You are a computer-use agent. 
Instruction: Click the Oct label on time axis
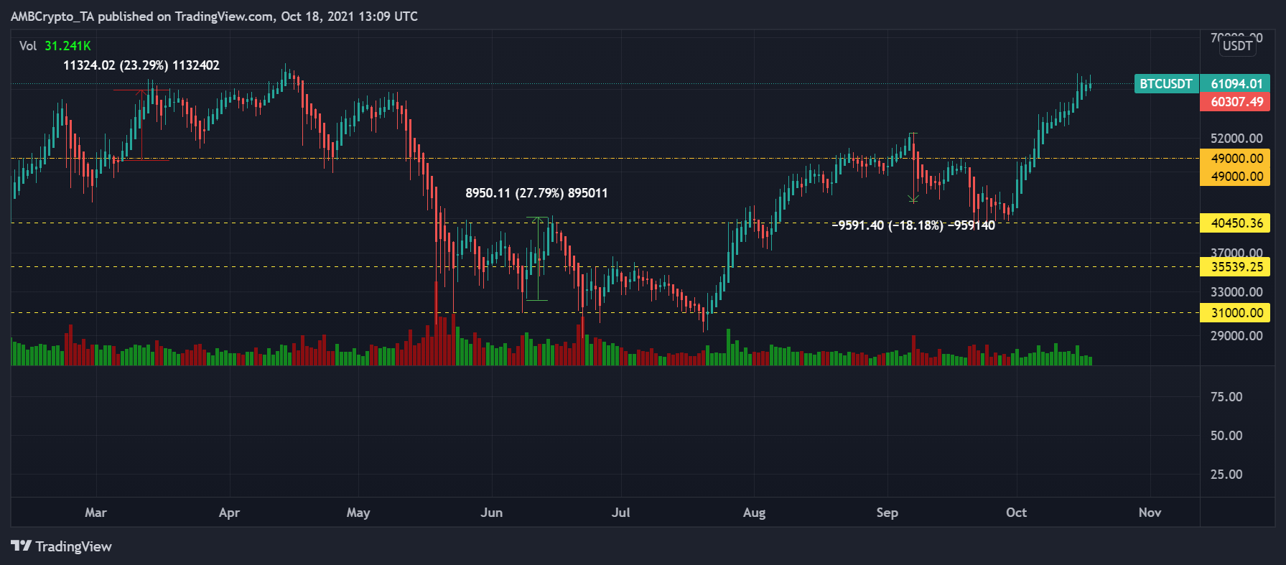1016,513
